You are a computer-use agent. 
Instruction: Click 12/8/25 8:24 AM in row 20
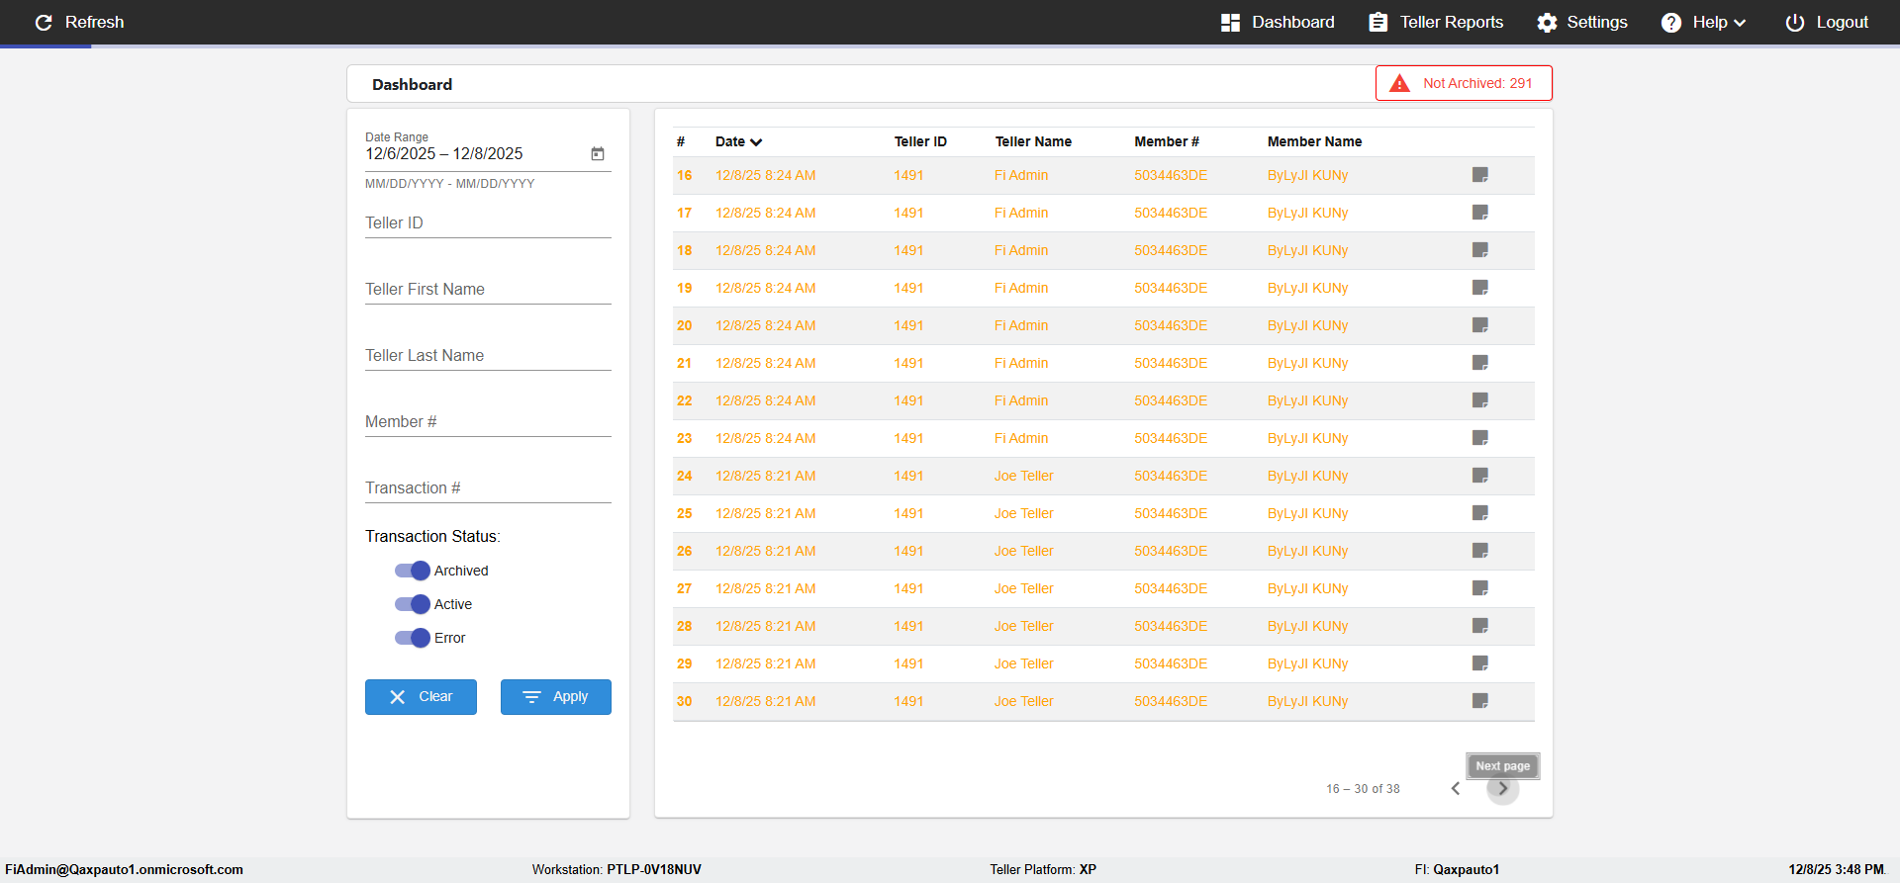pyautogui.click(x=766, y=325)
